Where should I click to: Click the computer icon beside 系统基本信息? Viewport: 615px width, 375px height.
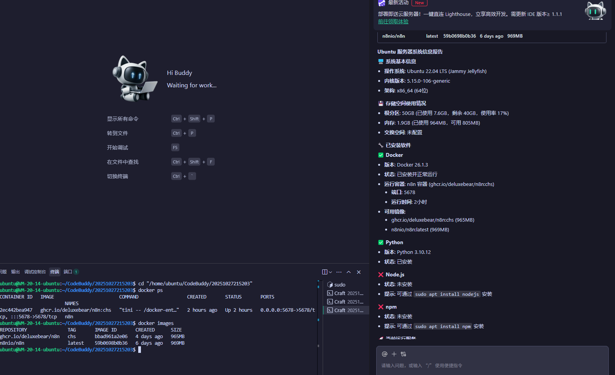tap(381, 61)
